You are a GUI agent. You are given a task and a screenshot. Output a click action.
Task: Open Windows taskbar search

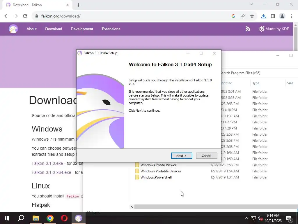click(x=21, y=218)
